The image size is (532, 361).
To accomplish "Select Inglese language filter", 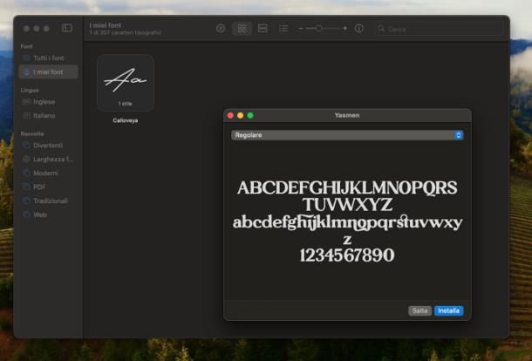I will (49, 102).
